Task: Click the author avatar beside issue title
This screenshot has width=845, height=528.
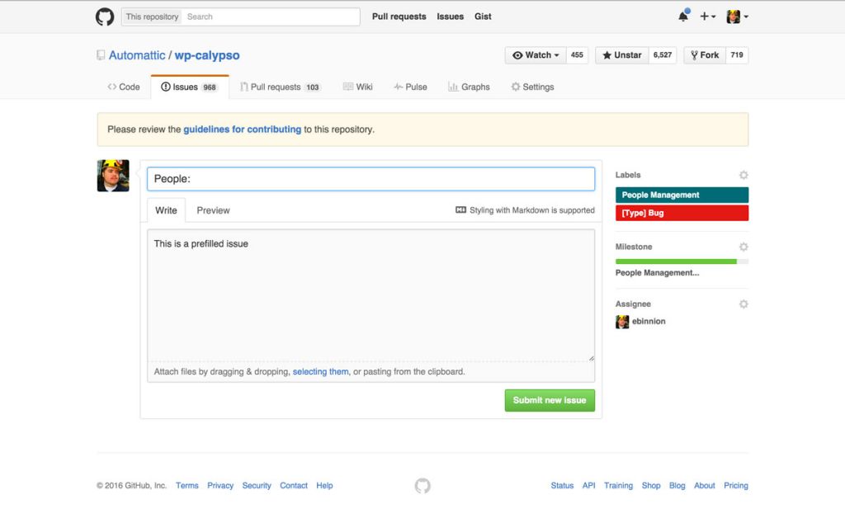Action: 113,176
